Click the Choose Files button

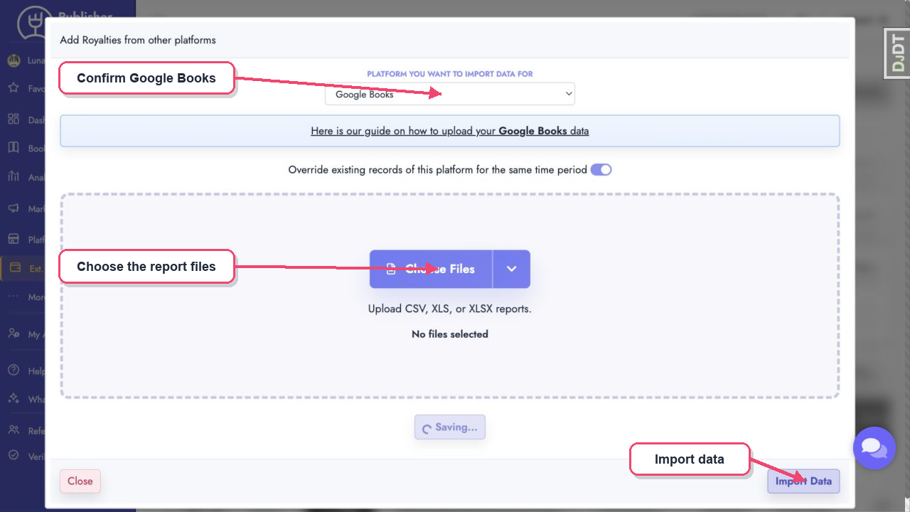pyautogui.click(x=431, y=269)
